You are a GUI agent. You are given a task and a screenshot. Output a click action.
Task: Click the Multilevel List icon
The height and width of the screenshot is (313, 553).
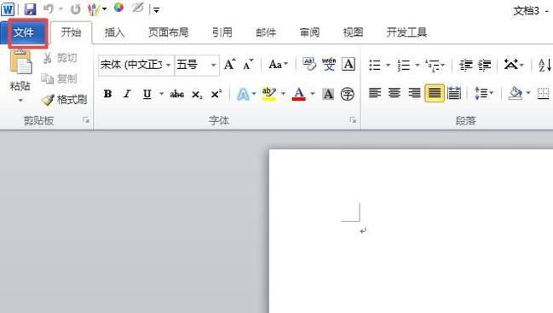click(x=433, y=65)
